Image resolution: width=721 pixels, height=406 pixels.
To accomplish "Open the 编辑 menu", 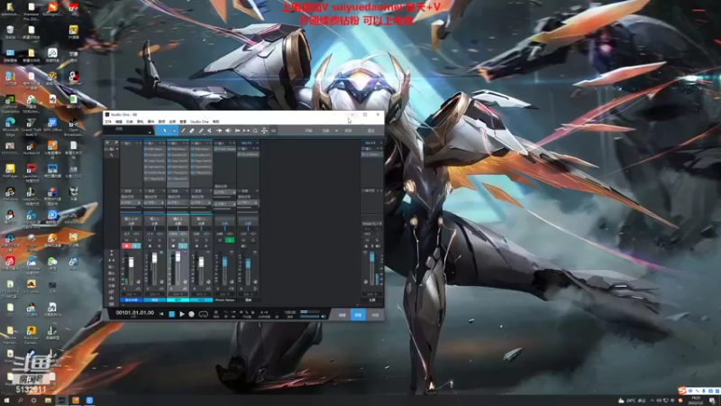I will pos(119,122).
